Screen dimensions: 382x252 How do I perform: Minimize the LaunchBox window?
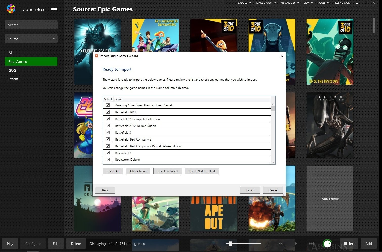(x=357, y=3)
